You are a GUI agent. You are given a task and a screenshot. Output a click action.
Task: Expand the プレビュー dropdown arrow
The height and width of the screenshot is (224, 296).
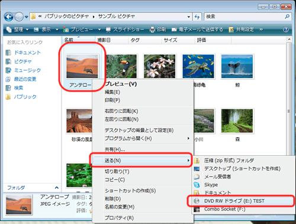pyautogui.click(x=99, y=30)
